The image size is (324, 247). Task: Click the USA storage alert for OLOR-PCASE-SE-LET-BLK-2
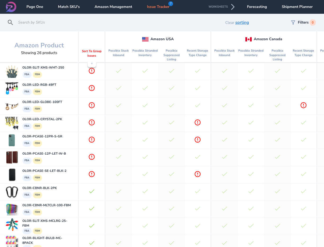pos(197,174)
